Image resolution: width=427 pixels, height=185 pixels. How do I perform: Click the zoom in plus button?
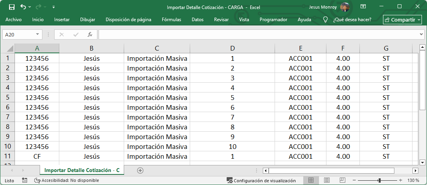400,180
